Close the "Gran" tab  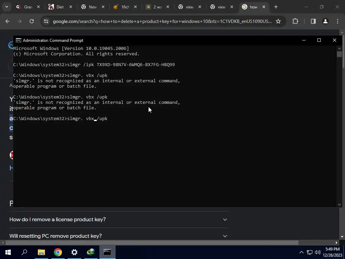pyautogui.click(x=38, y=7)
